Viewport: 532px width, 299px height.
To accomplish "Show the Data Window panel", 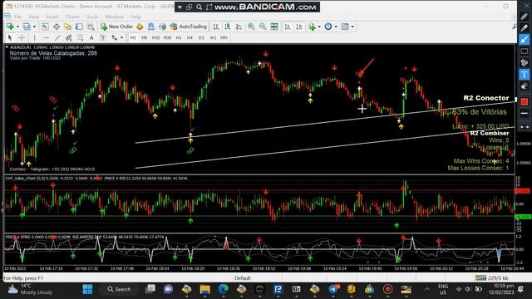I will point(57,27).
